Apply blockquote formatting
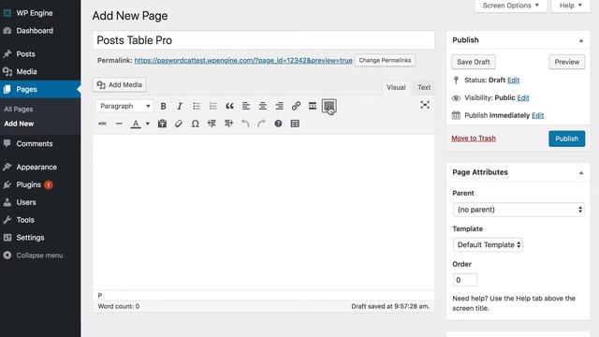 click(229, 106)
